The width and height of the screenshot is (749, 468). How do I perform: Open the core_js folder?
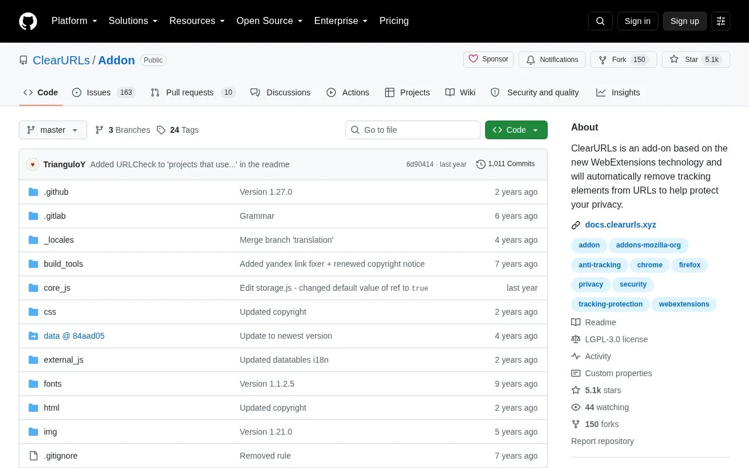point(57,288)
